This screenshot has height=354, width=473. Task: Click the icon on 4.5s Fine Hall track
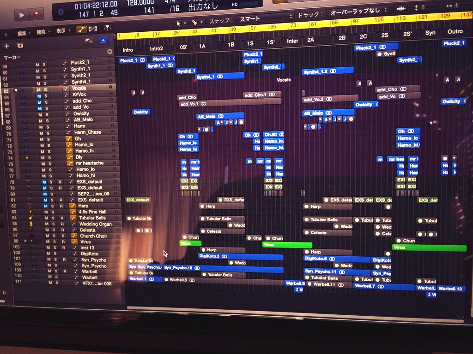(x=73, y=212)
